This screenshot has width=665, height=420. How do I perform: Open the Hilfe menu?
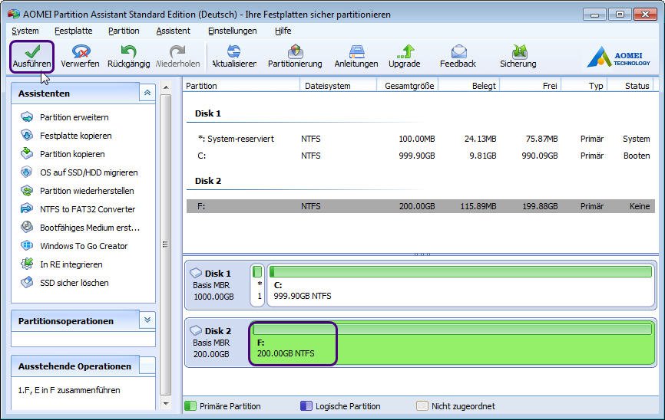pos(283,31)
